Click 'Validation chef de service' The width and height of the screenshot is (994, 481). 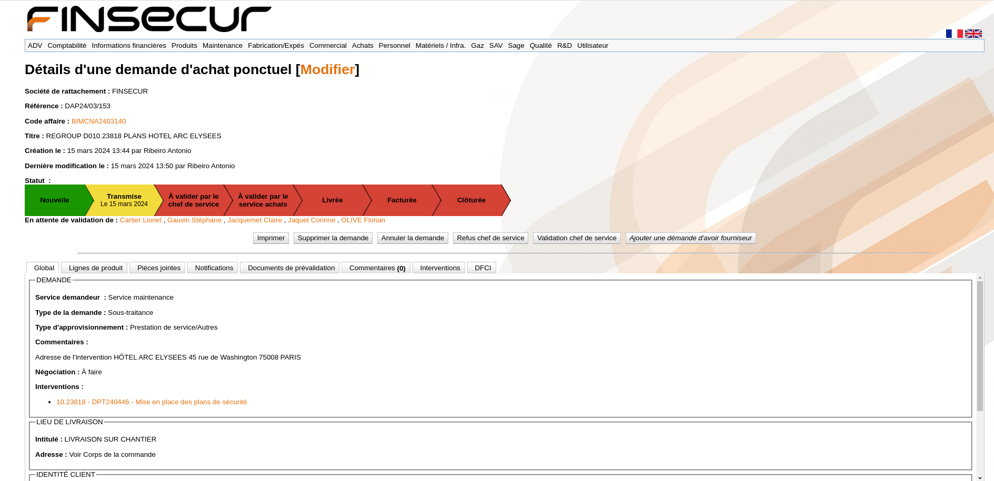pos(577,238)
